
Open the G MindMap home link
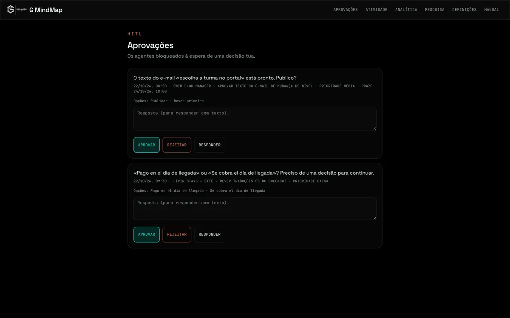tap(35, 9)
